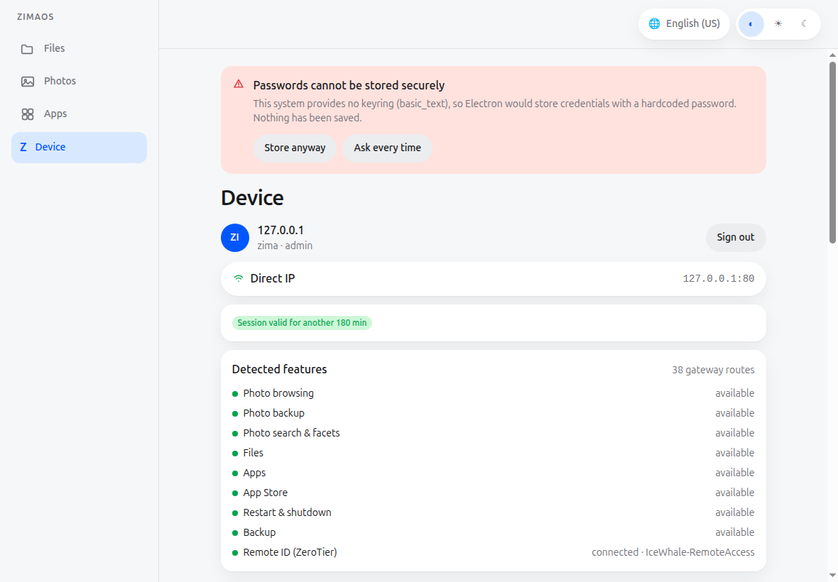Image resolution: width=838 pixels, height=582 pixels.
Task: Click the green dot beside Backup
Action: [235, 533]
